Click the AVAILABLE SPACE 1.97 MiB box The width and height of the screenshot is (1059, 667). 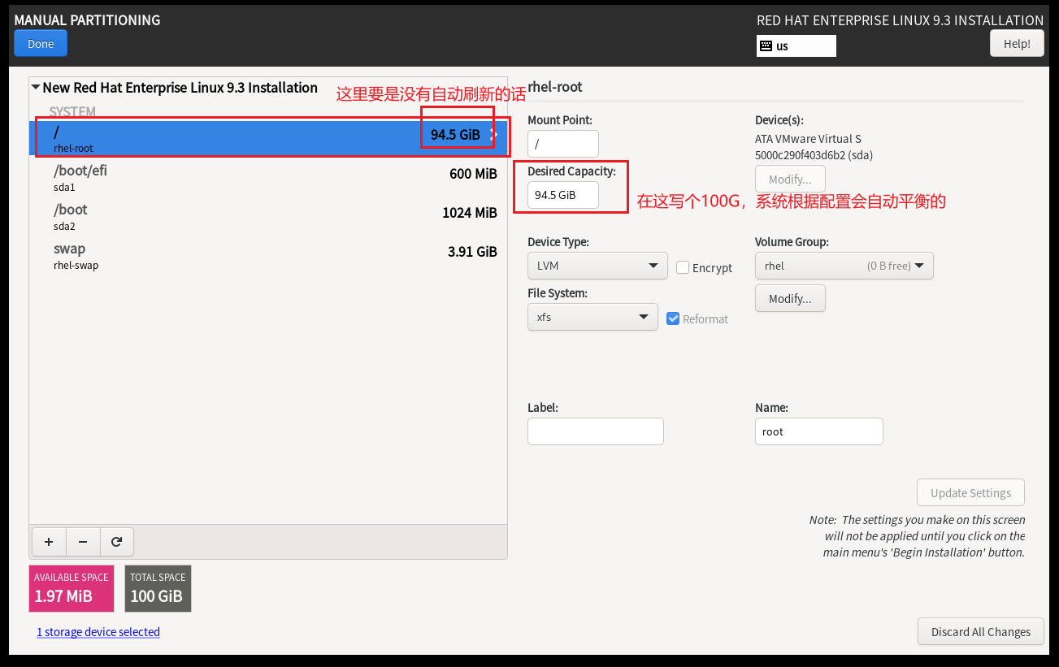coord(72,588)
